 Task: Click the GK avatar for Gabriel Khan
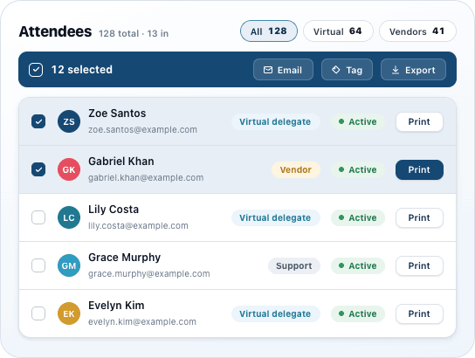pyautogui.click(x=69, y=169)
